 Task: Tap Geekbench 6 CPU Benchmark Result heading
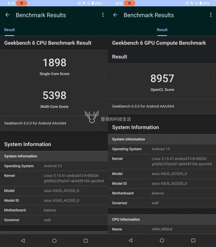[48, 43]
